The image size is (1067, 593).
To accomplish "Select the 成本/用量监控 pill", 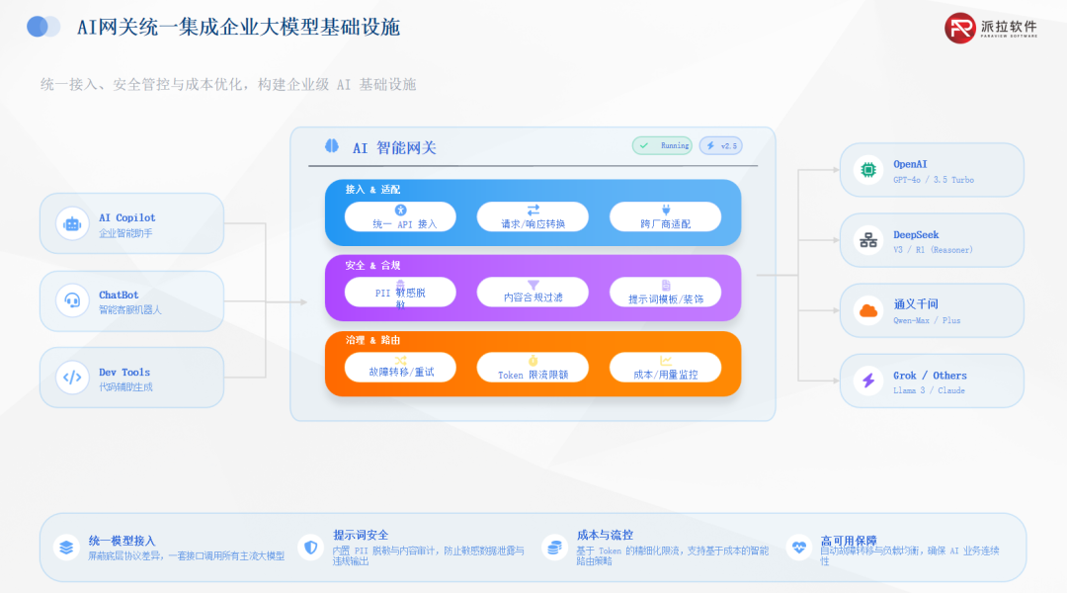I will click(x=666, y=367).
